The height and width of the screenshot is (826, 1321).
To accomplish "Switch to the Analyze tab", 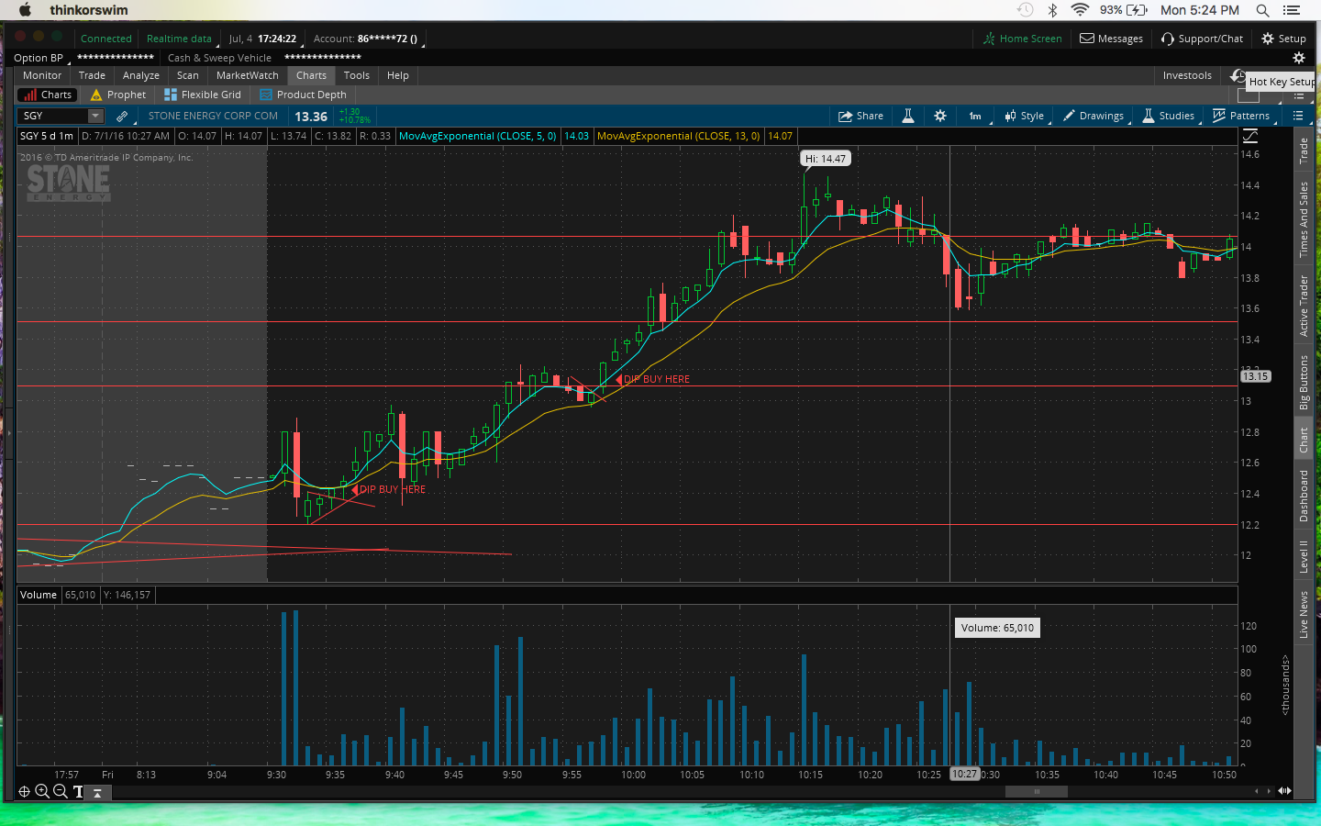I will click(x=141, y=75).
